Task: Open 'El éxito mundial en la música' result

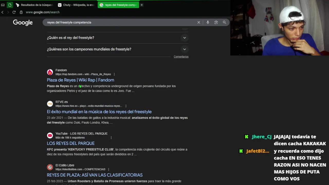Action: tap(99, 112)
